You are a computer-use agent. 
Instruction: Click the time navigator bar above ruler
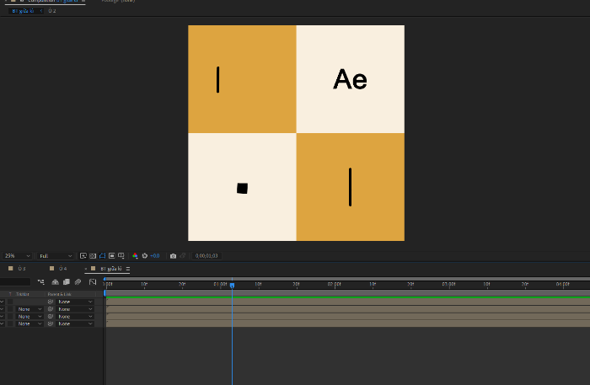[x=347, y=279]
